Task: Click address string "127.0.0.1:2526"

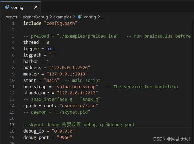Action: [70, 67]
